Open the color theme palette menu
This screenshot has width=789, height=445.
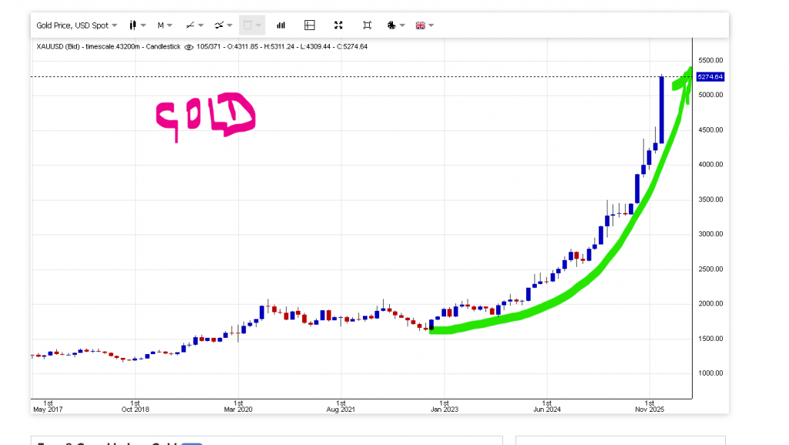pyautogui.click(x=395, y=25)
